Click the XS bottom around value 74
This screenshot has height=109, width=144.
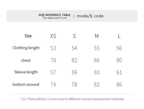point(53,85)
